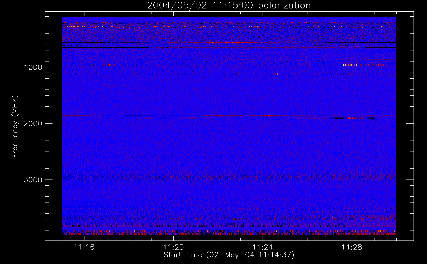427x264 pixels.
Task: Click the plot title "2004/05/02 11:15:00 polarization"
Action: [x=229, y=6]
